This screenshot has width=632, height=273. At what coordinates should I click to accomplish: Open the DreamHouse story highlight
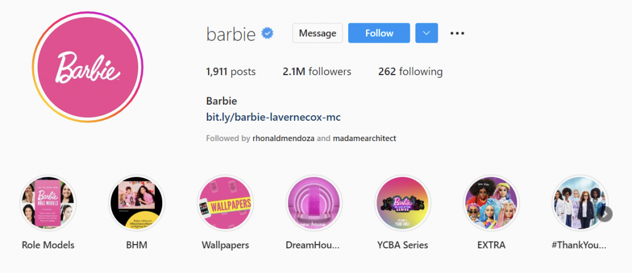pyautogui.click(x=314, y=203)
